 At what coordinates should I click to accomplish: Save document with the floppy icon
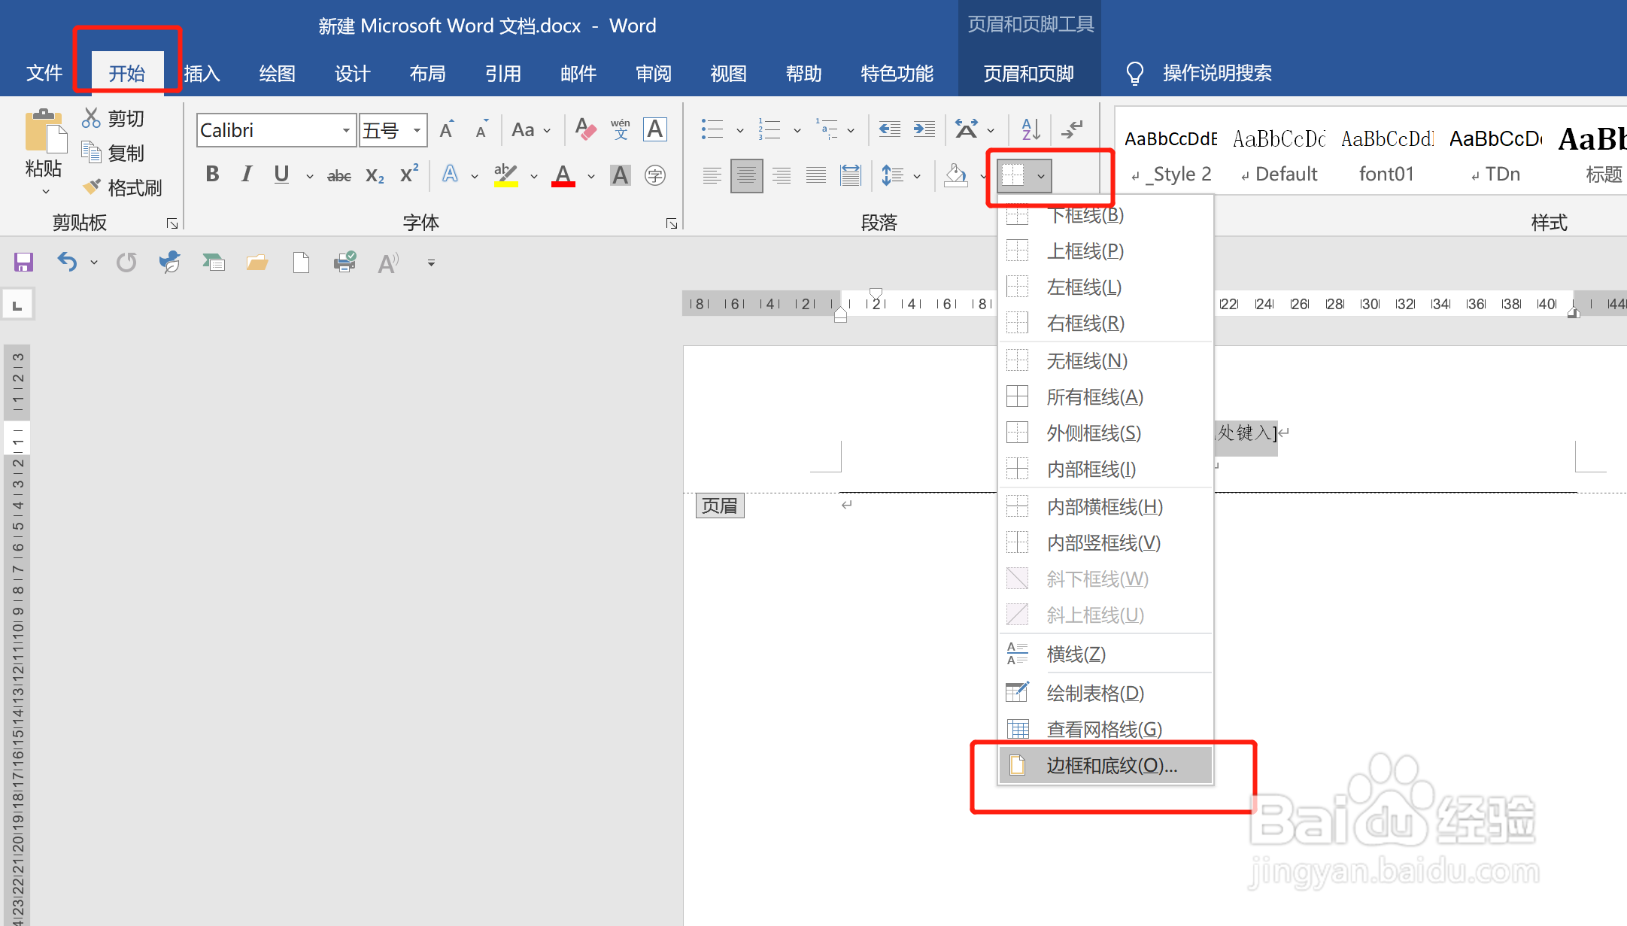pos(23,262)
